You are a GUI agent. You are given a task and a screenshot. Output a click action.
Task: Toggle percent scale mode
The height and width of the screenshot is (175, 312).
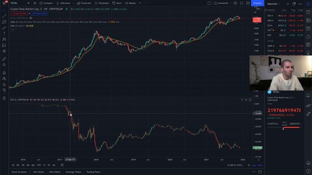click(249, 165)
